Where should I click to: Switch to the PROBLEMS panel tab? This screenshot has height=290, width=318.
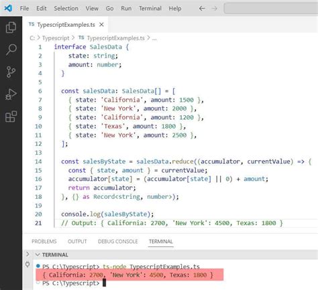point(44,241)
